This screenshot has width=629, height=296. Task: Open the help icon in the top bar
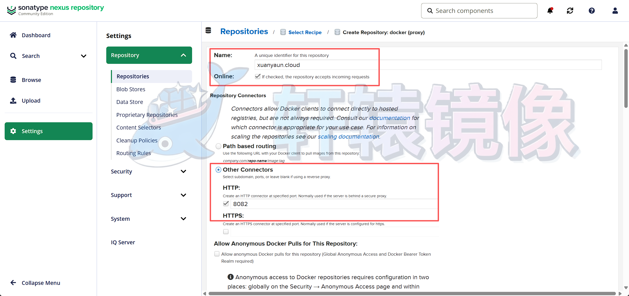[x=592, y=11]
